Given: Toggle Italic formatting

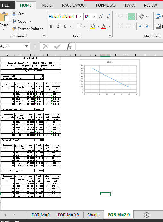Looking at the screenshot, I should pos(58,26).
